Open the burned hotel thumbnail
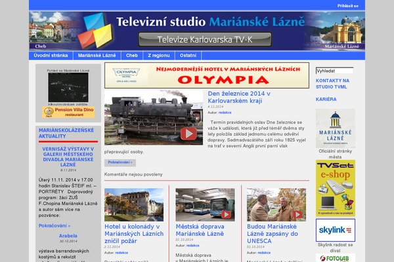Viewport: 394px width, 262px height. pyautogui.click(x=134, y=205)
